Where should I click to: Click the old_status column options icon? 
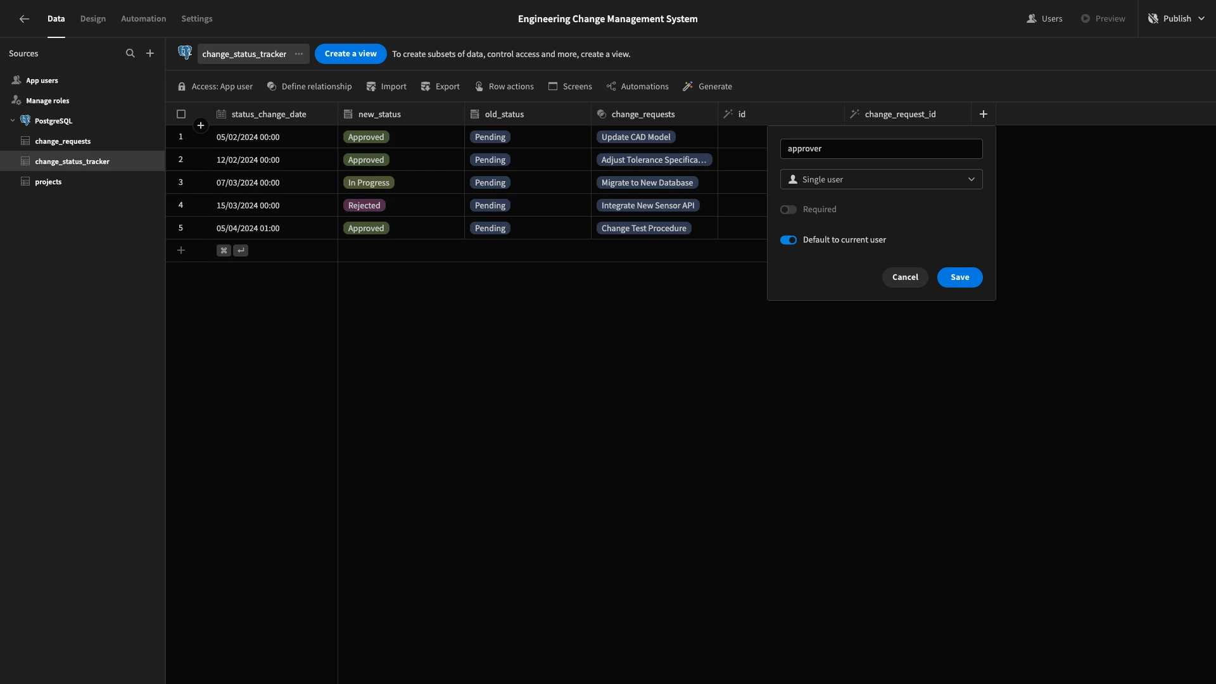pos(474,115)
